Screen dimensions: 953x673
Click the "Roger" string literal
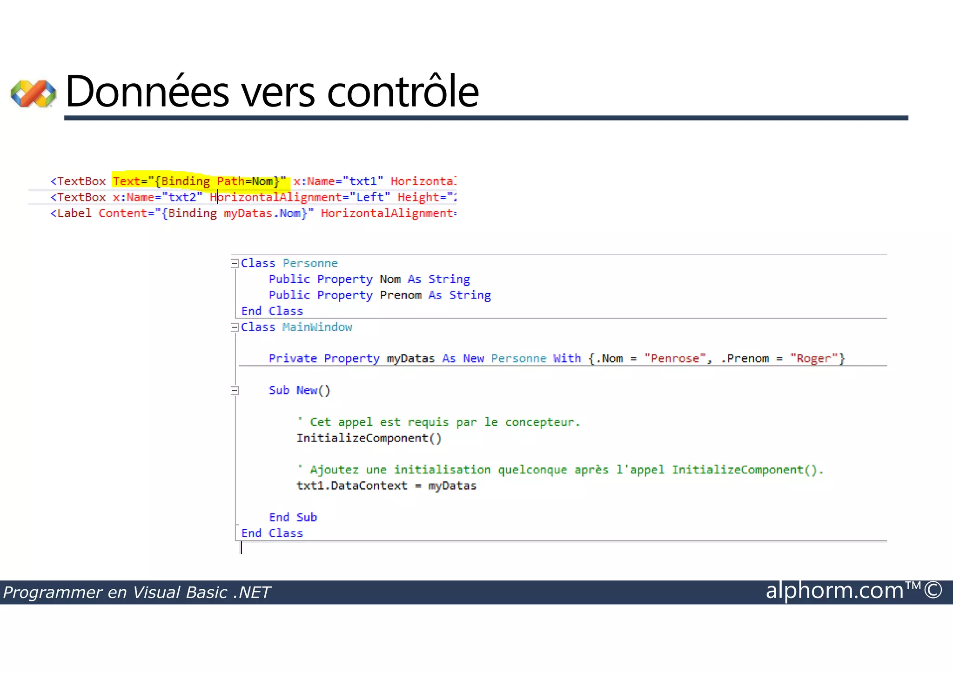(x=814, y=359)
